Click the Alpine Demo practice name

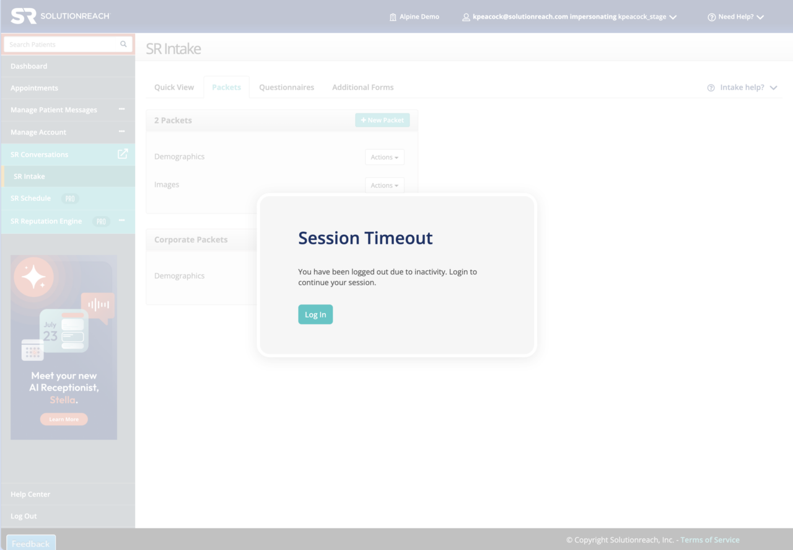[419, 17]
